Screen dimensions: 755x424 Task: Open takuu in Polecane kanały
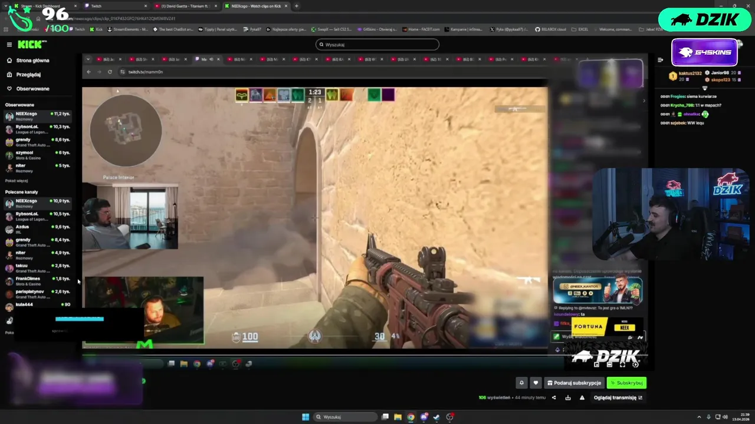pyautogui.click(x=38, y=267)
